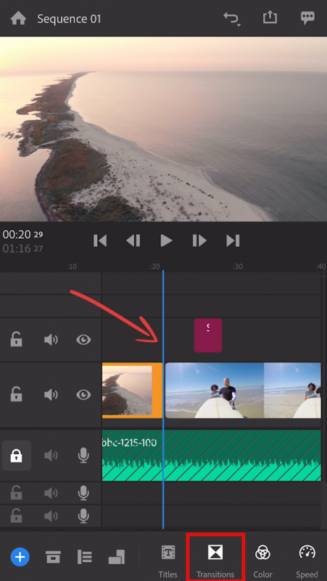
Task: Record voiceover on the bottom audio track
Action: 83,516
